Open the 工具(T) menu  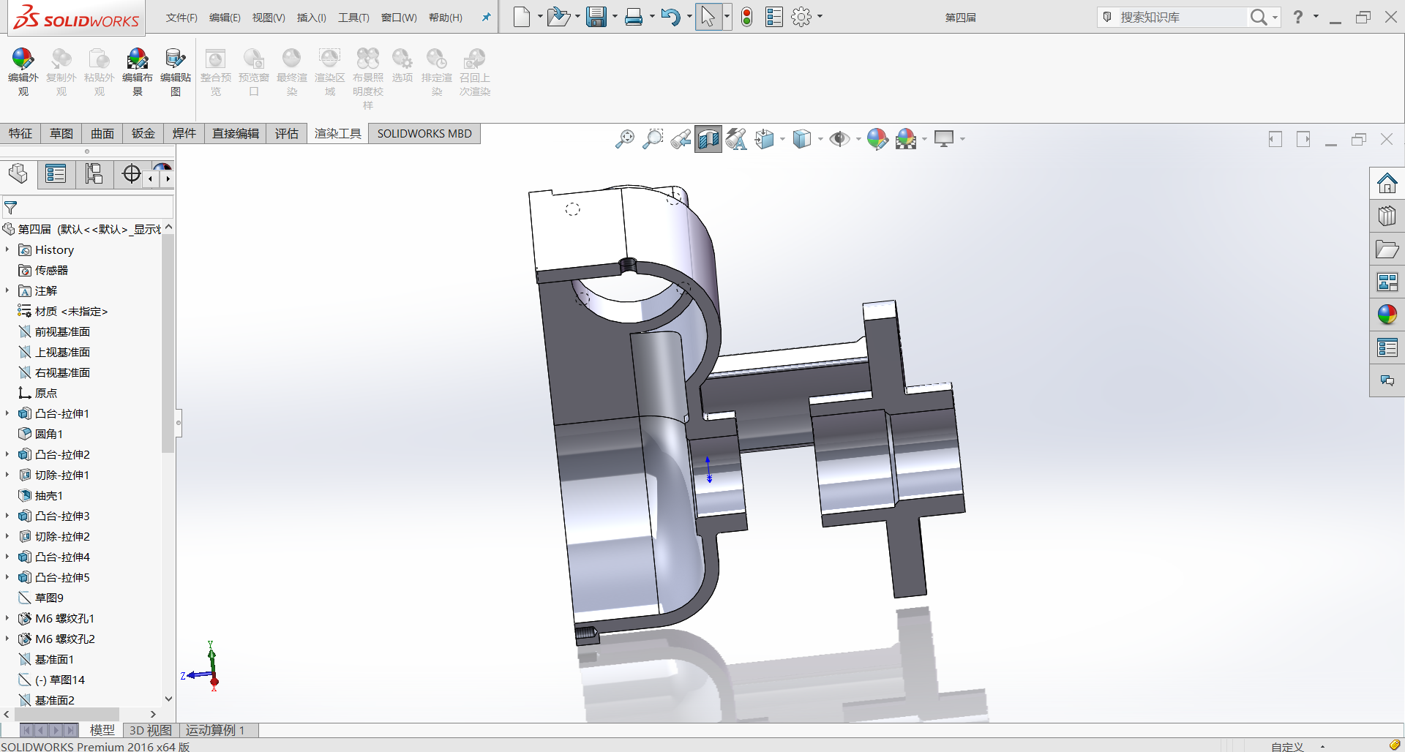click(353, 18)
